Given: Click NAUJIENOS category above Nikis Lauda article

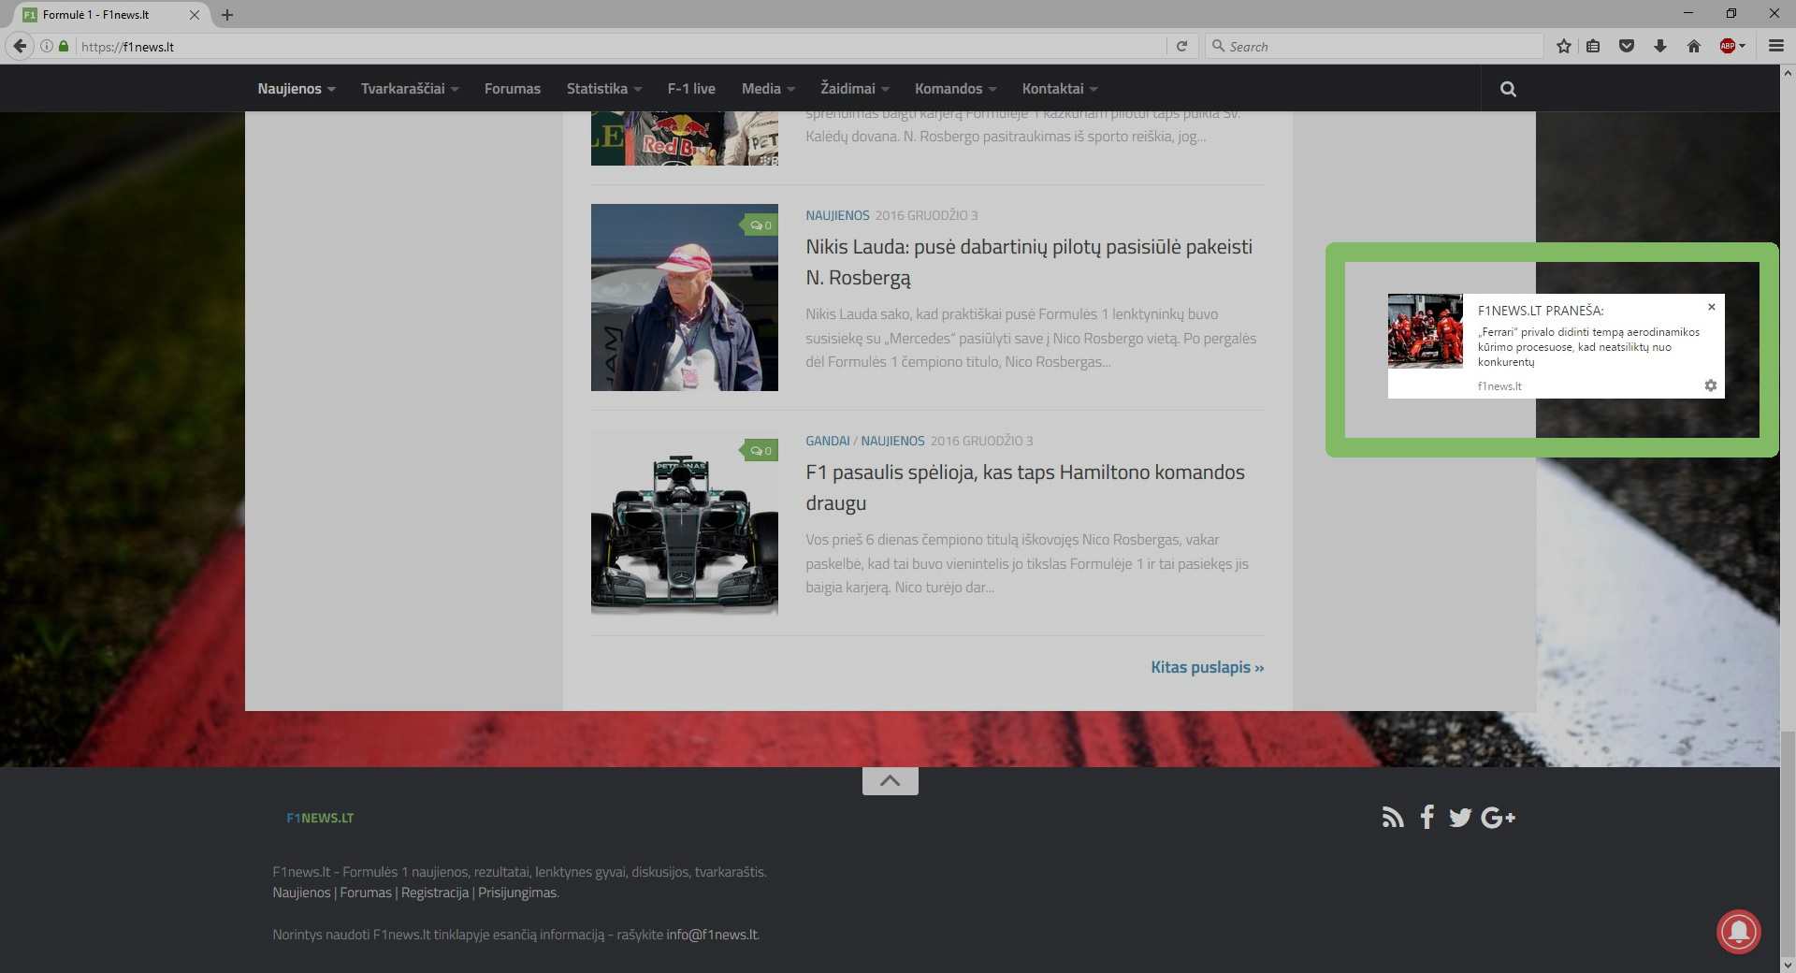Looking at the screenshot, I should (837, 215).
